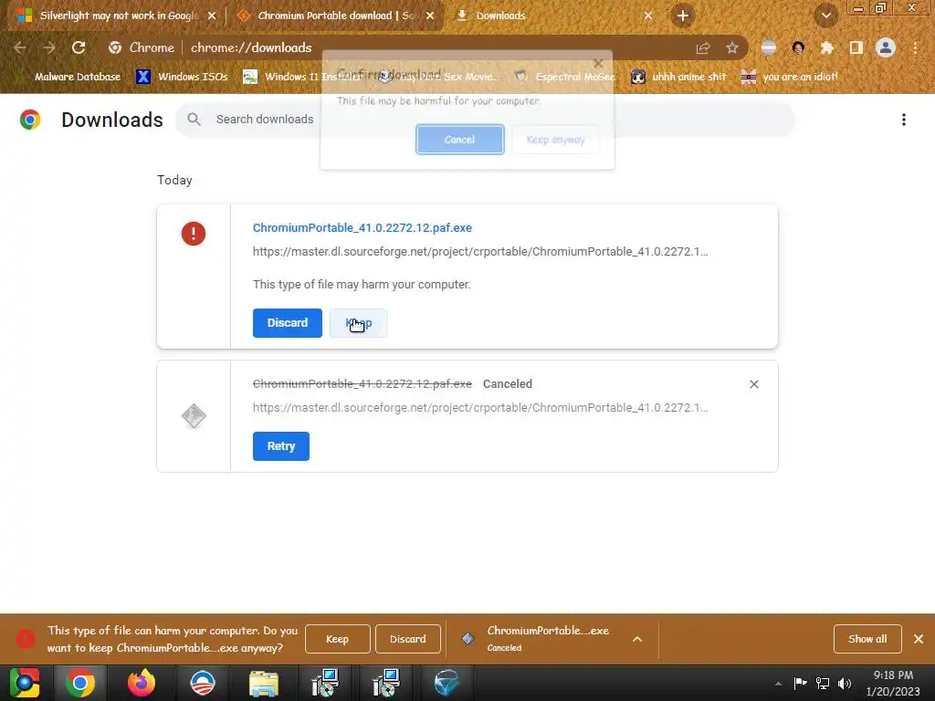The image size is (935, 701).
Task: Click the search magnifier icon
Action: point(194,120)
